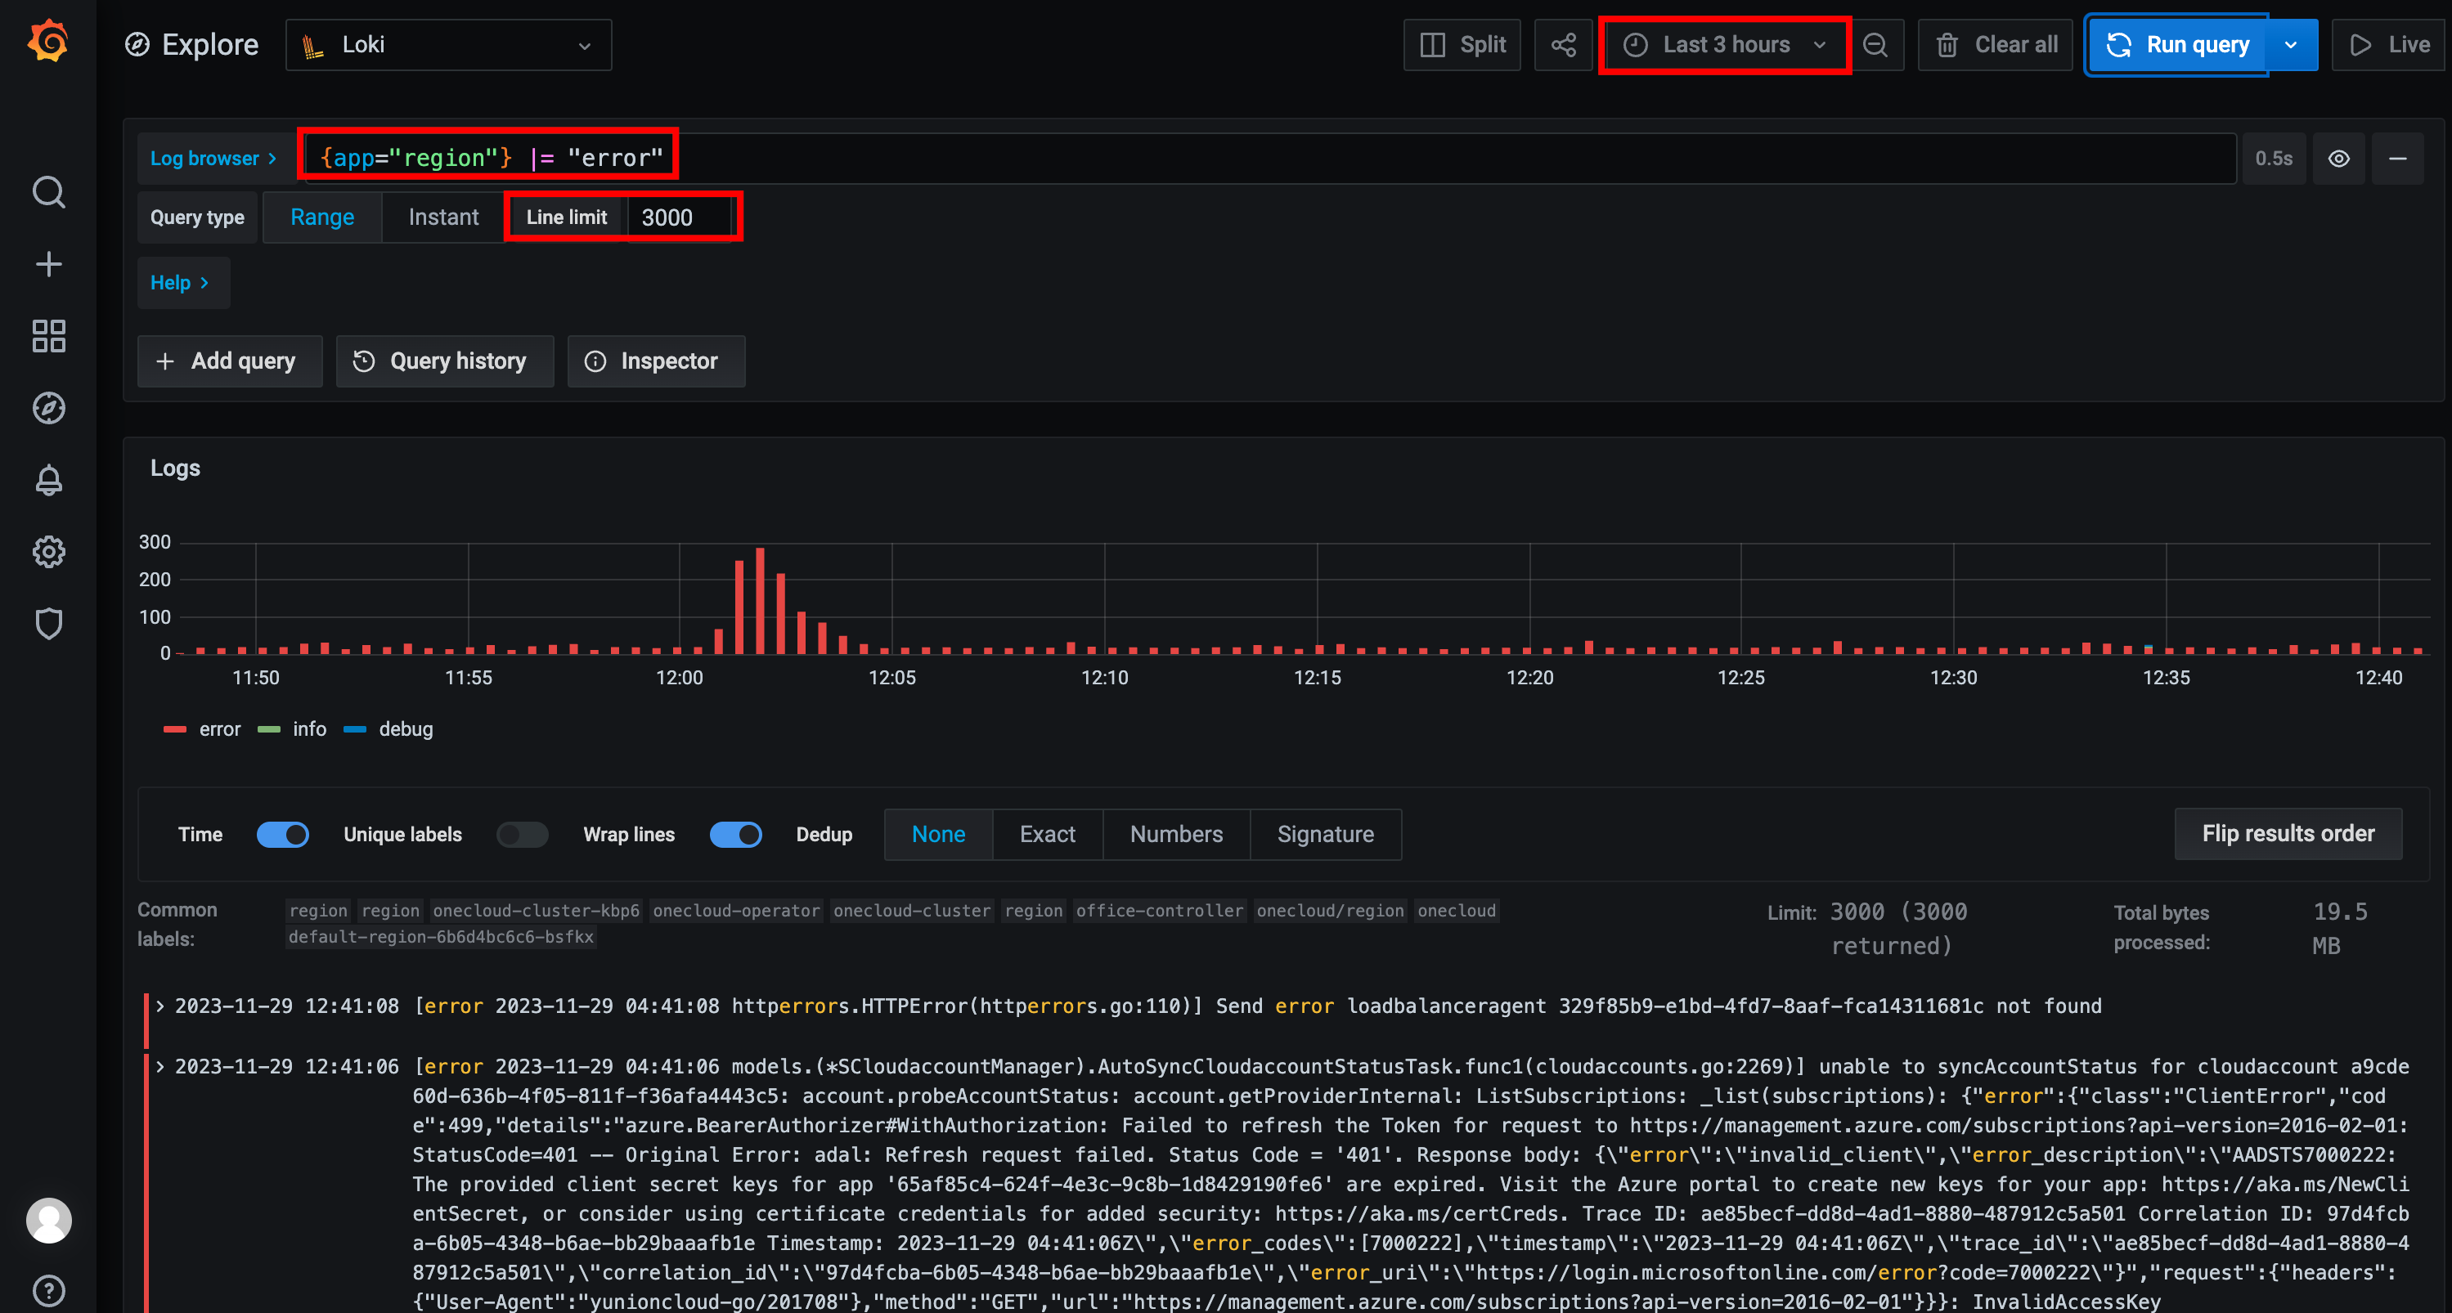The width and height of the screenshot is (2452, 1313).
Task: Click the Server Admin shield icon
Action: pyautogui.click(x=48, y=623)
